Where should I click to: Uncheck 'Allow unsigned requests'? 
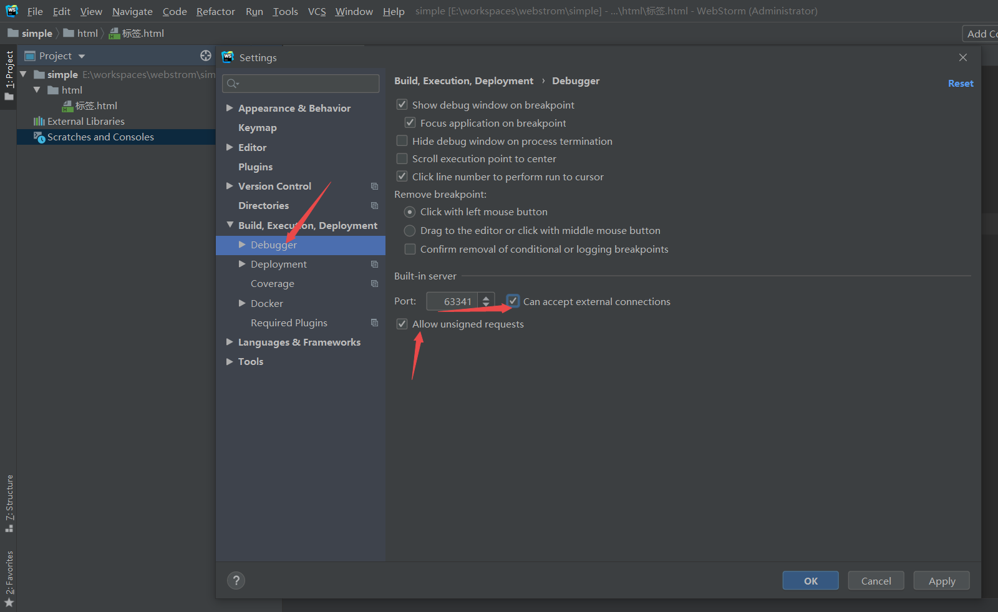402,323
